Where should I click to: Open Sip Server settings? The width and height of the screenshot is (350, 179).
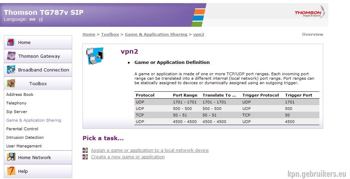coord(17,112)
